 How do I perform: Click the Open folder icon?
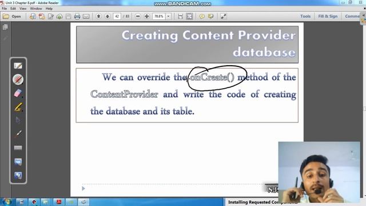[x=6, y=17]
